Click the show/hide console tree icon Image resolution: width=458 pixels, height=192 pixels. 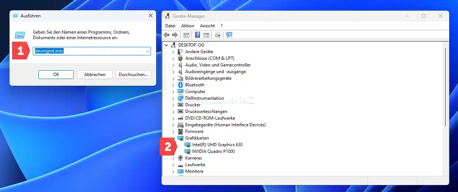[x=186, y=35]
